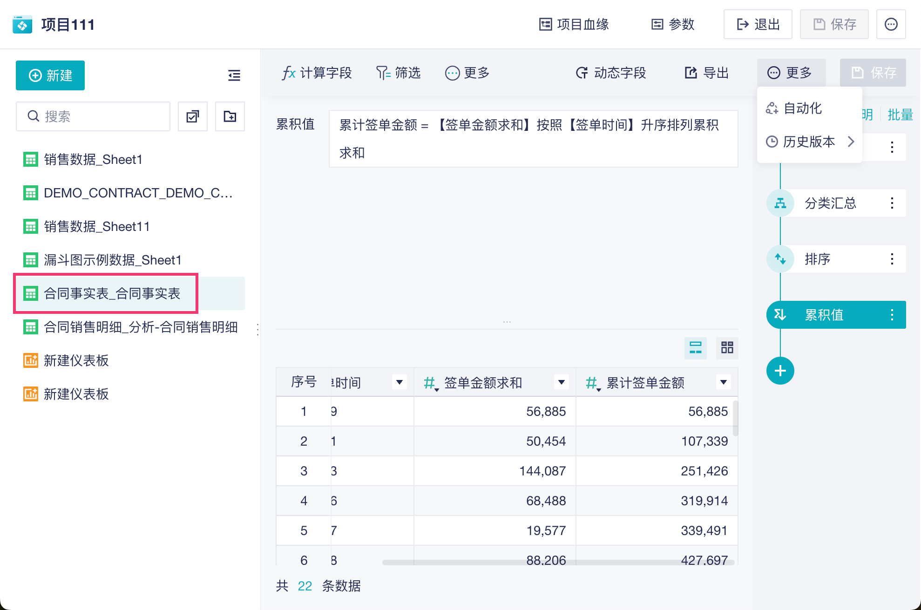Screen dimensions: 921x610
Task: Click the multi-select checkbox icon beside search
Action: (x=193, y=116)
